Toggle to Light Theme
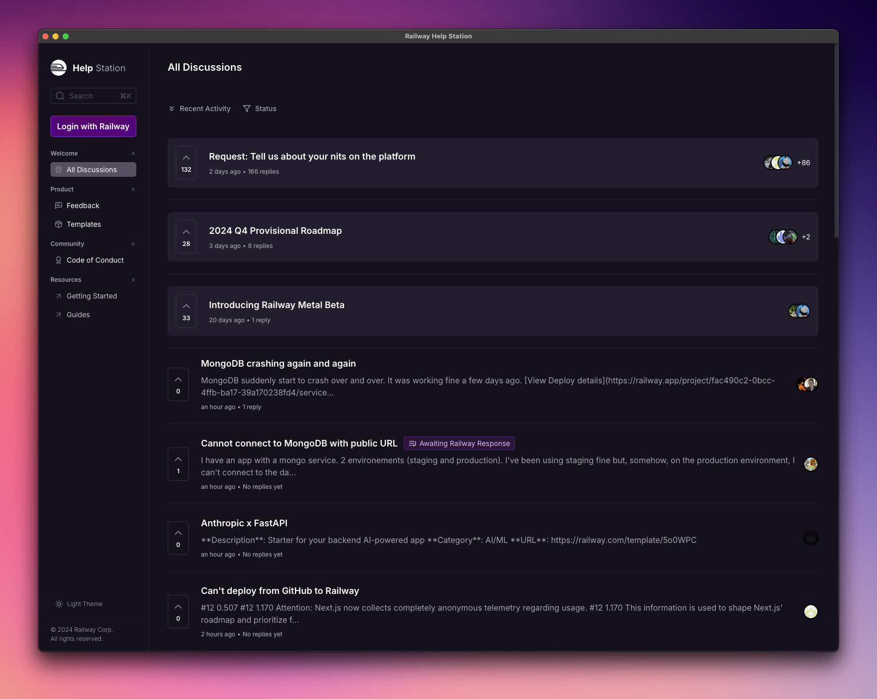The image size is (877, 699). click(79, 604)
